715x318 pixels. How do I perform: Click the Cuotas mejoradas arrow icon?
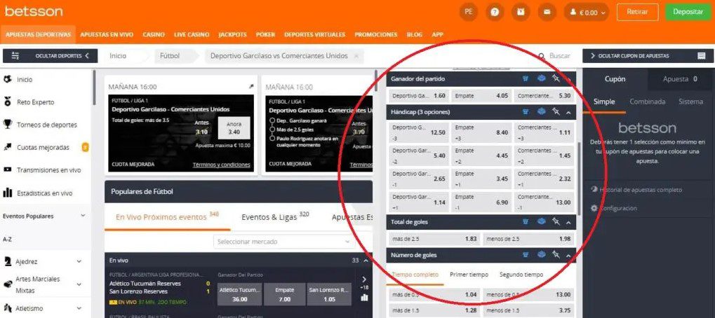click(7, 147)
